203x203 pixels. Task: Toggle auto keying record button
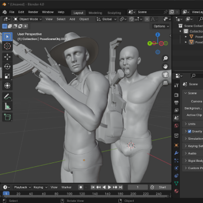[81, 187]
